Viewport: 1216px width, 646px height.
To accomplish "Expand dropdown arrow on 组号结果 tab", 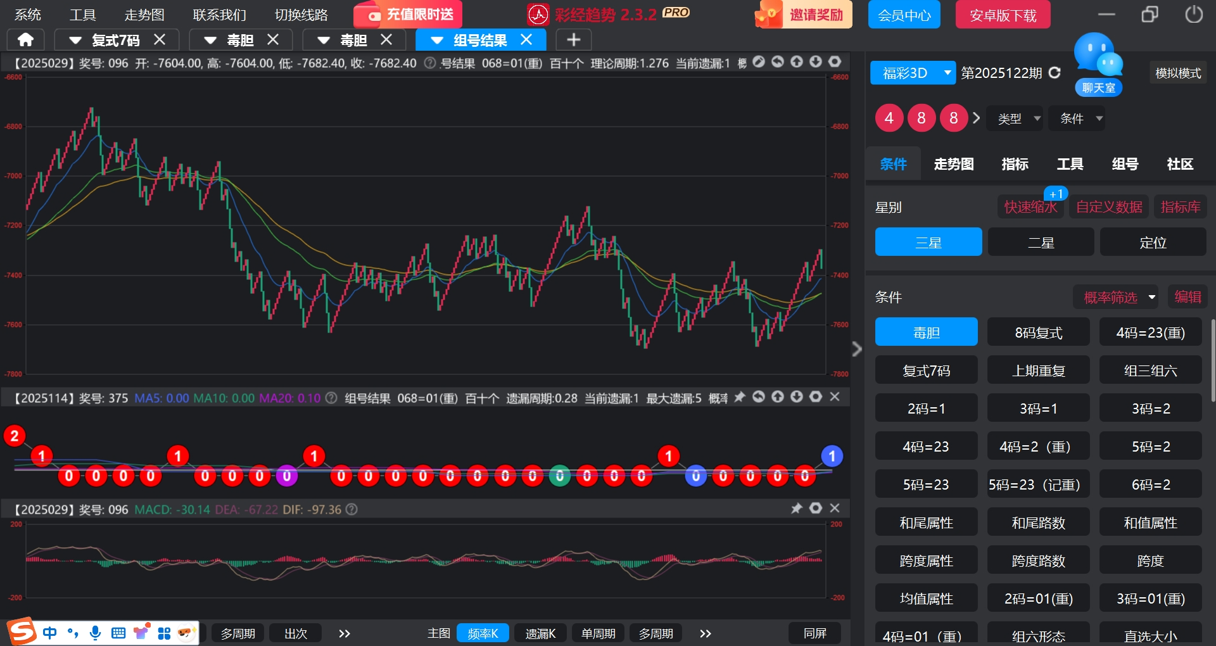I will pyautogui.click(x=436, y=40).
